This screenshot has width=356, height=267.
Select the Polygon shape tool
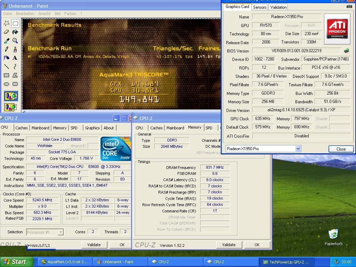(15, 75)
